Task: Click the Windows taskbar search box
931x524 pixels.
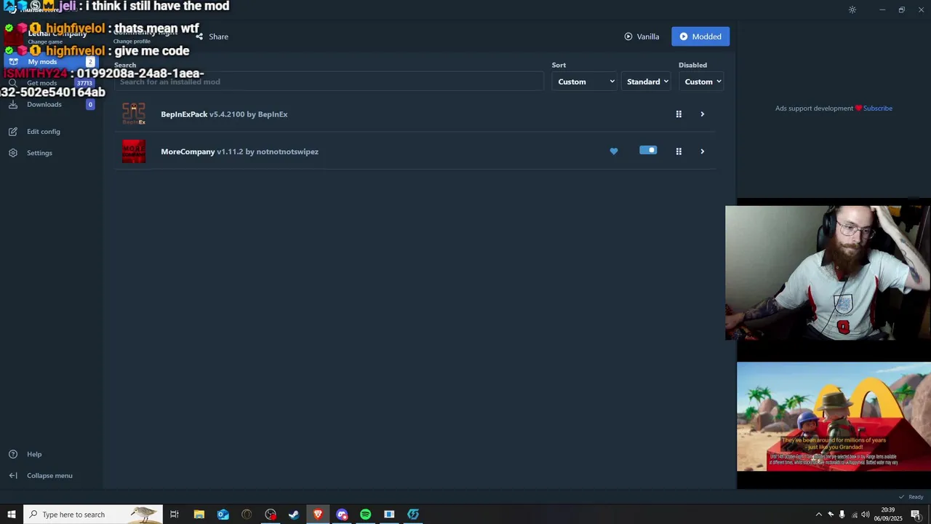Action: (x=92, y=515)
